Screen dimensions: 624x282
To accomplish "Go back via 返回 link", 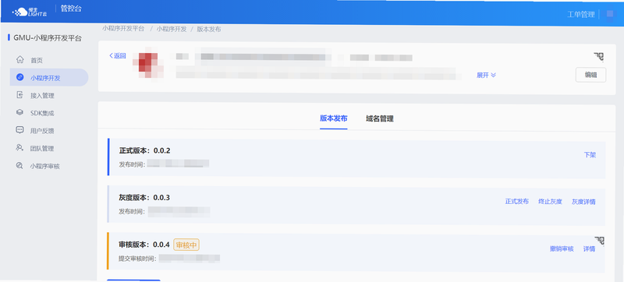I will 118,56.
